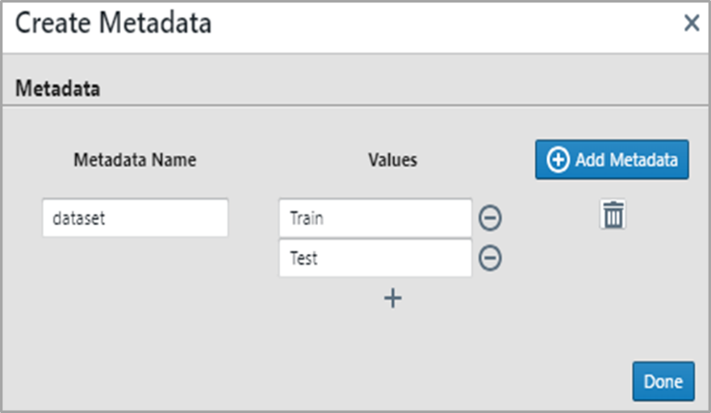Click inside the Test value field
The height and width of the screenshot is (413, 711).
(375, 259)
